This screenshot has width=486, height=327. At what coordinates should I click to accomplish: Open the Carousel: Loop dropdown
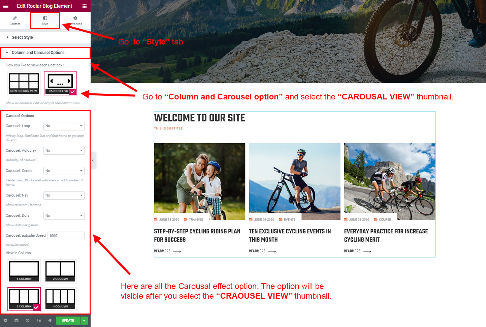coord(64,126)
